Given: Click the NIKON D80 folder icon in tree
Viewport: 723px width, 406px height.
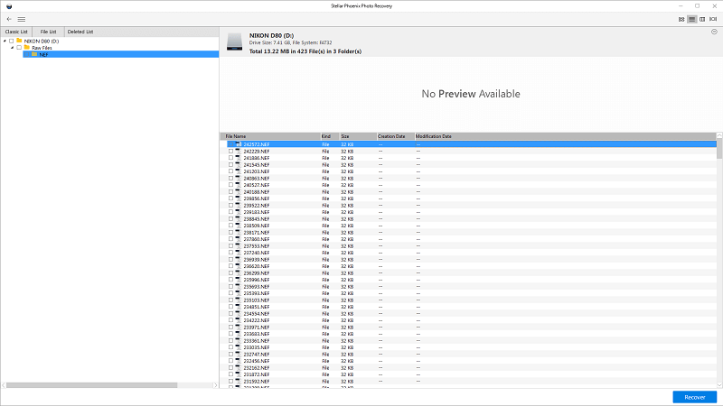Looking at the screenshot, I should (x=19, y=41).
